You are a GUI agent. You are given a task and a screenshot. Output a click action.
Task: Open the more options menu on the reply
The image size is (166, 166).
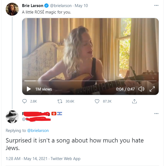pos(156,114)
